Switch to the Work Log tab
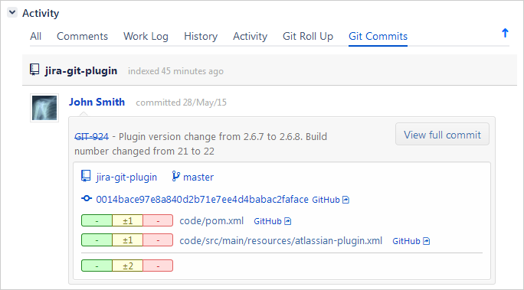524x290 pixels. pos(146,36)
